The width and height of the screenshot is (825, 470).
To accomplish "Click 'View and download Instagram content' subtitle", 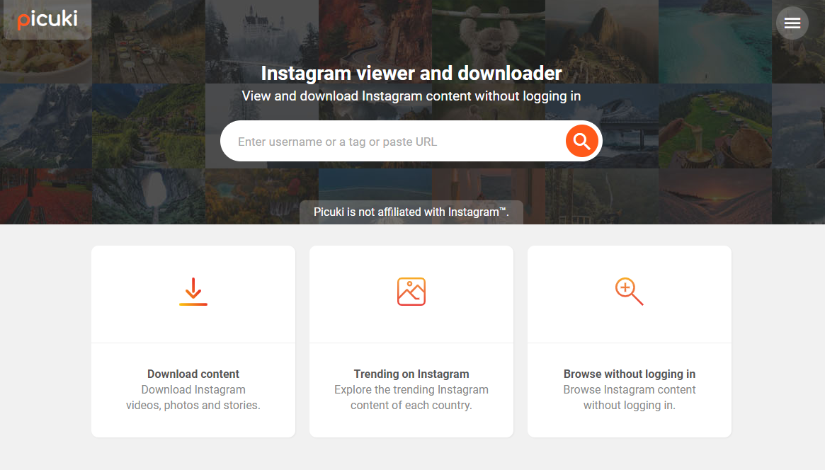I will [411, 96].
